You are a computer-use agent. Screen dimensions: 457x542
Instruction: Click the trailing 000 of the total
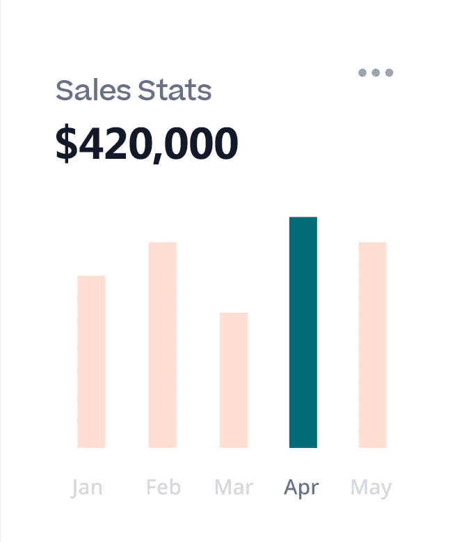point(202,144)
